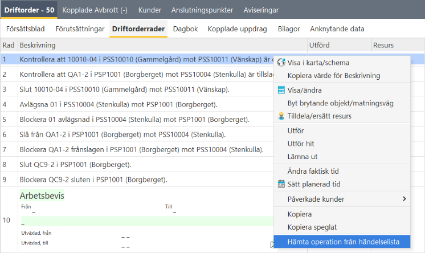Click Lämna ut menu entry
The width and height of the screenshot is (425, 253).
click(x=303, y=156)
